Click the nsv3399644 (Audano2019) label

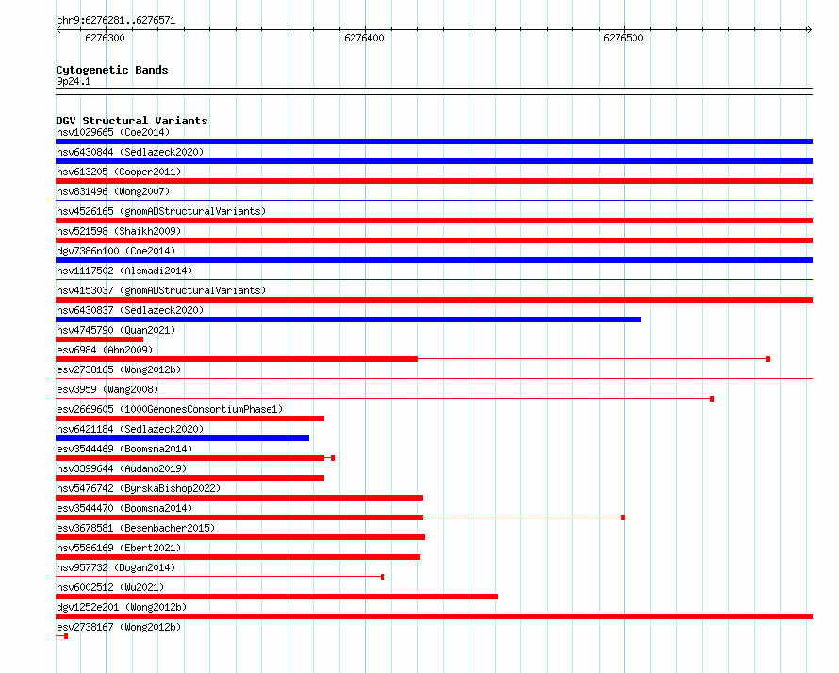122,468
